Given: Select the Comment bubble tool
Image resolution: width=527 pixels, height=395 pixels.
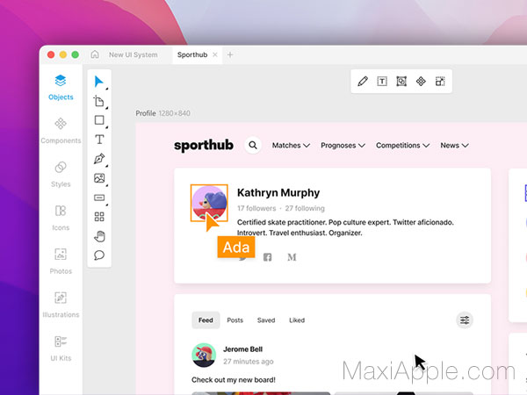Looking at the screenshot, I should pyautogui.click(x=99, y=255).
